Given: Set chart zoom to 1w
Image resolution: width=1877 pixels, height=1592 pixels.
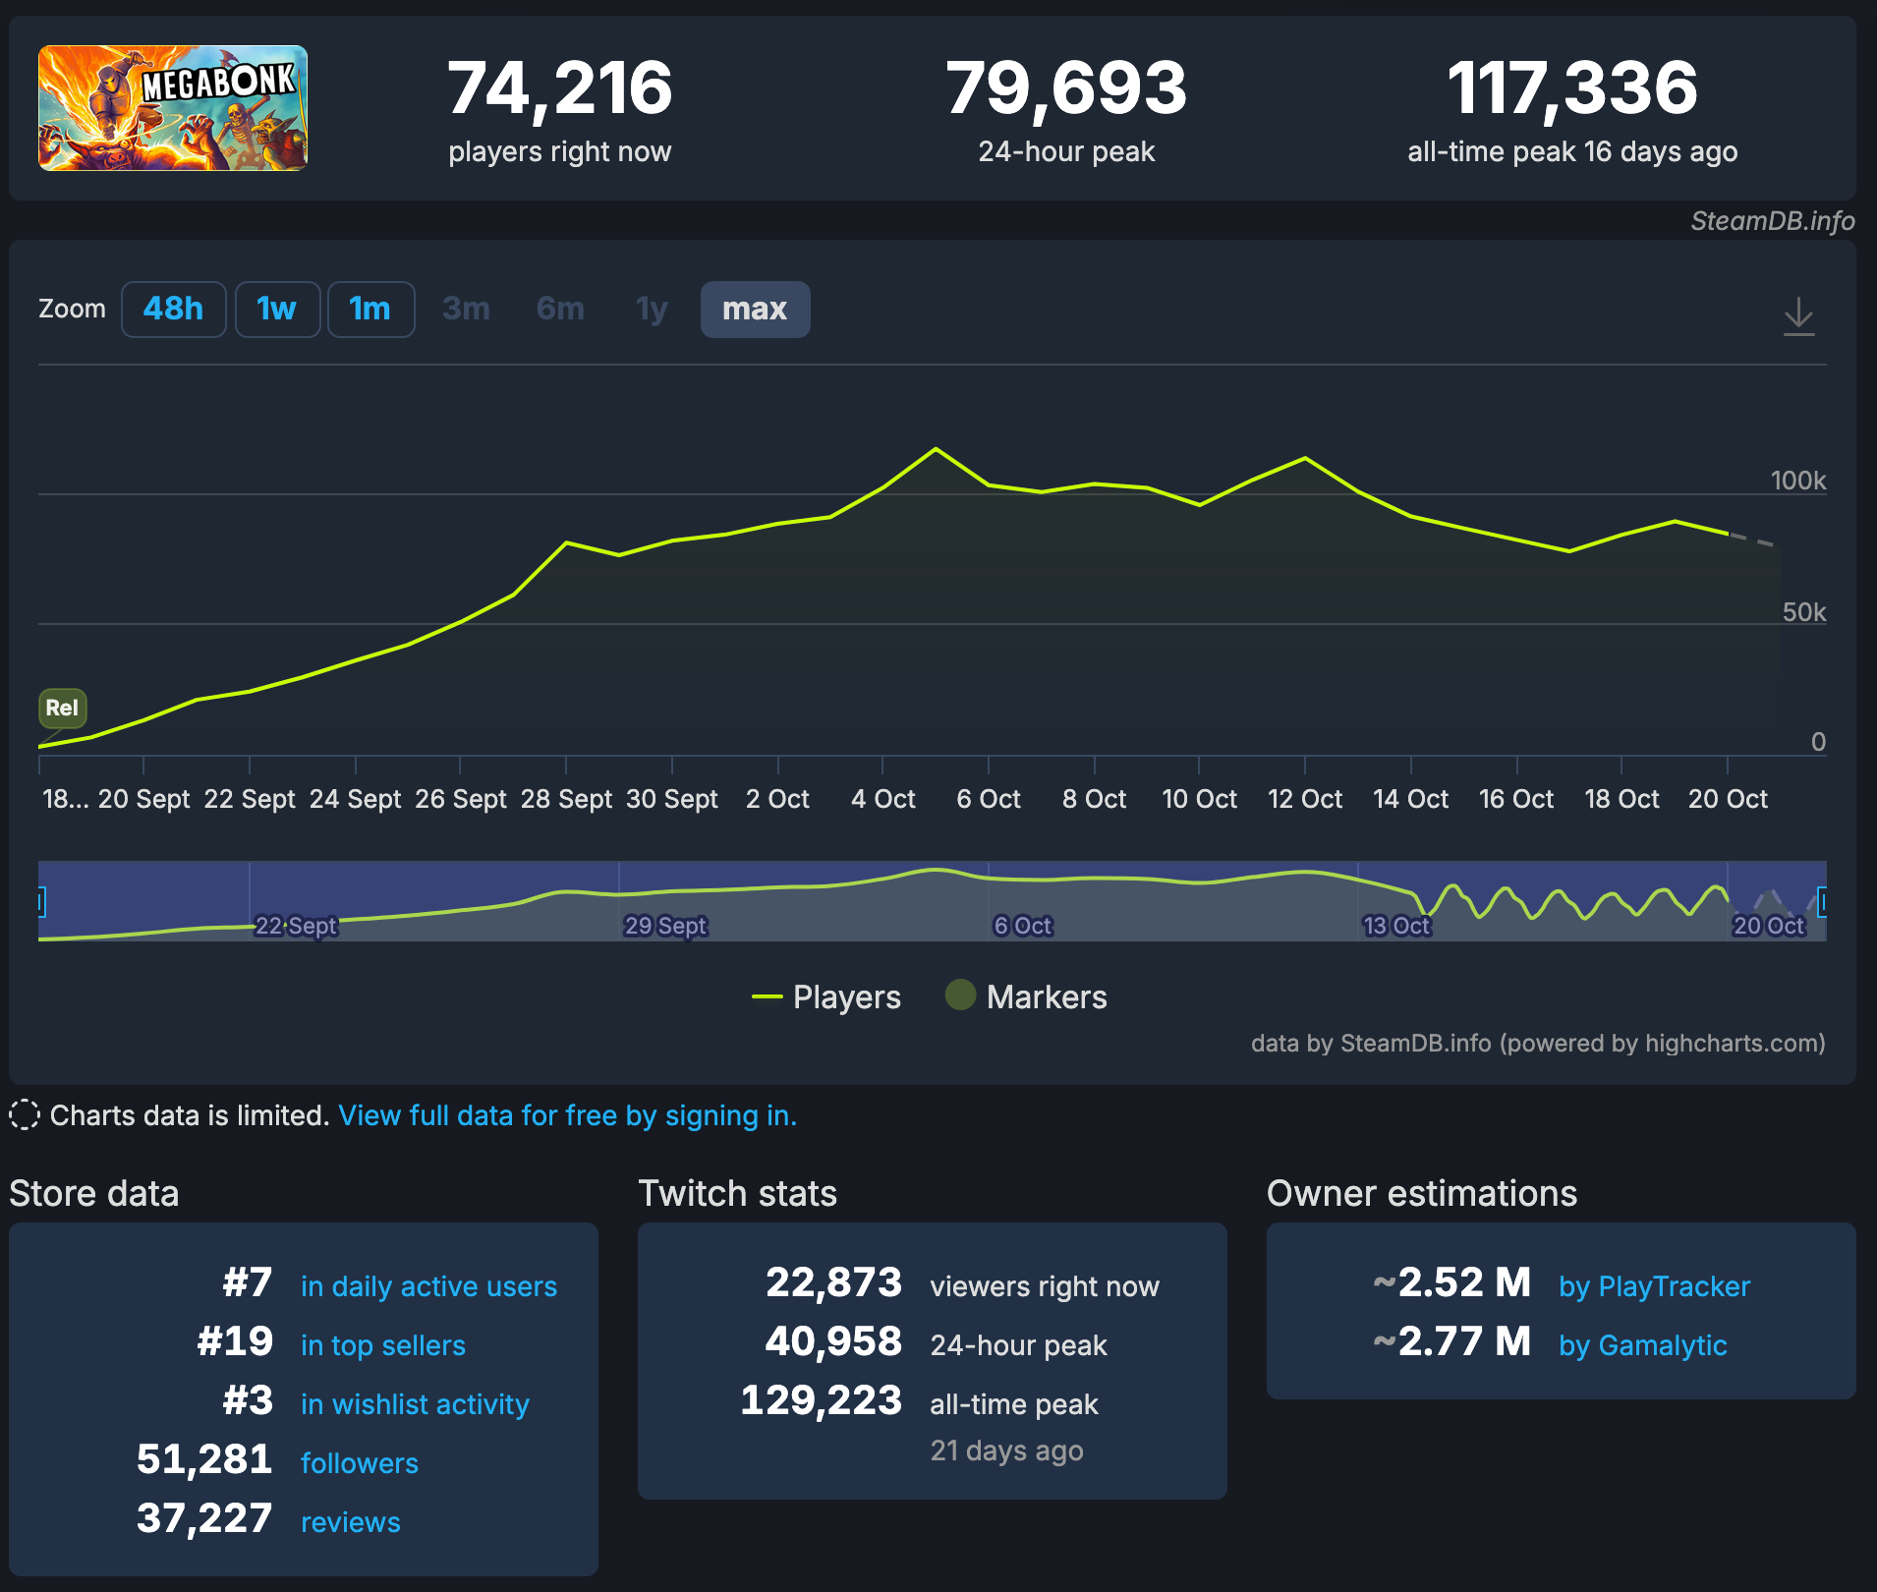Looking at the screenshot, I should click(276, 310).
